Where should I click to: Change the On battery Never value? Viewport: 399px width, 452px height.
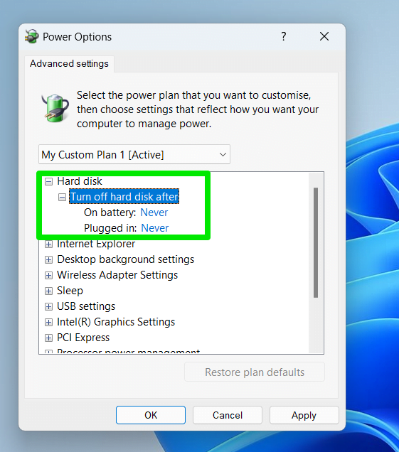(x=154, y=212)
